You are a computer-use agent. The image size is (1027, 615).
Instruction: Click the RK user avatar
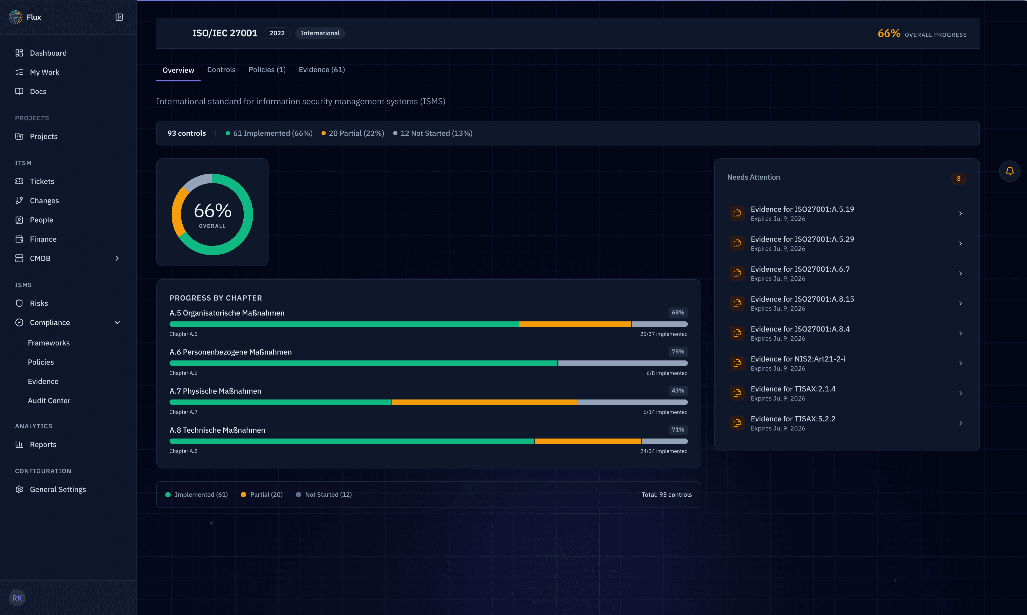pyautogui.click(x=17, y=598)
